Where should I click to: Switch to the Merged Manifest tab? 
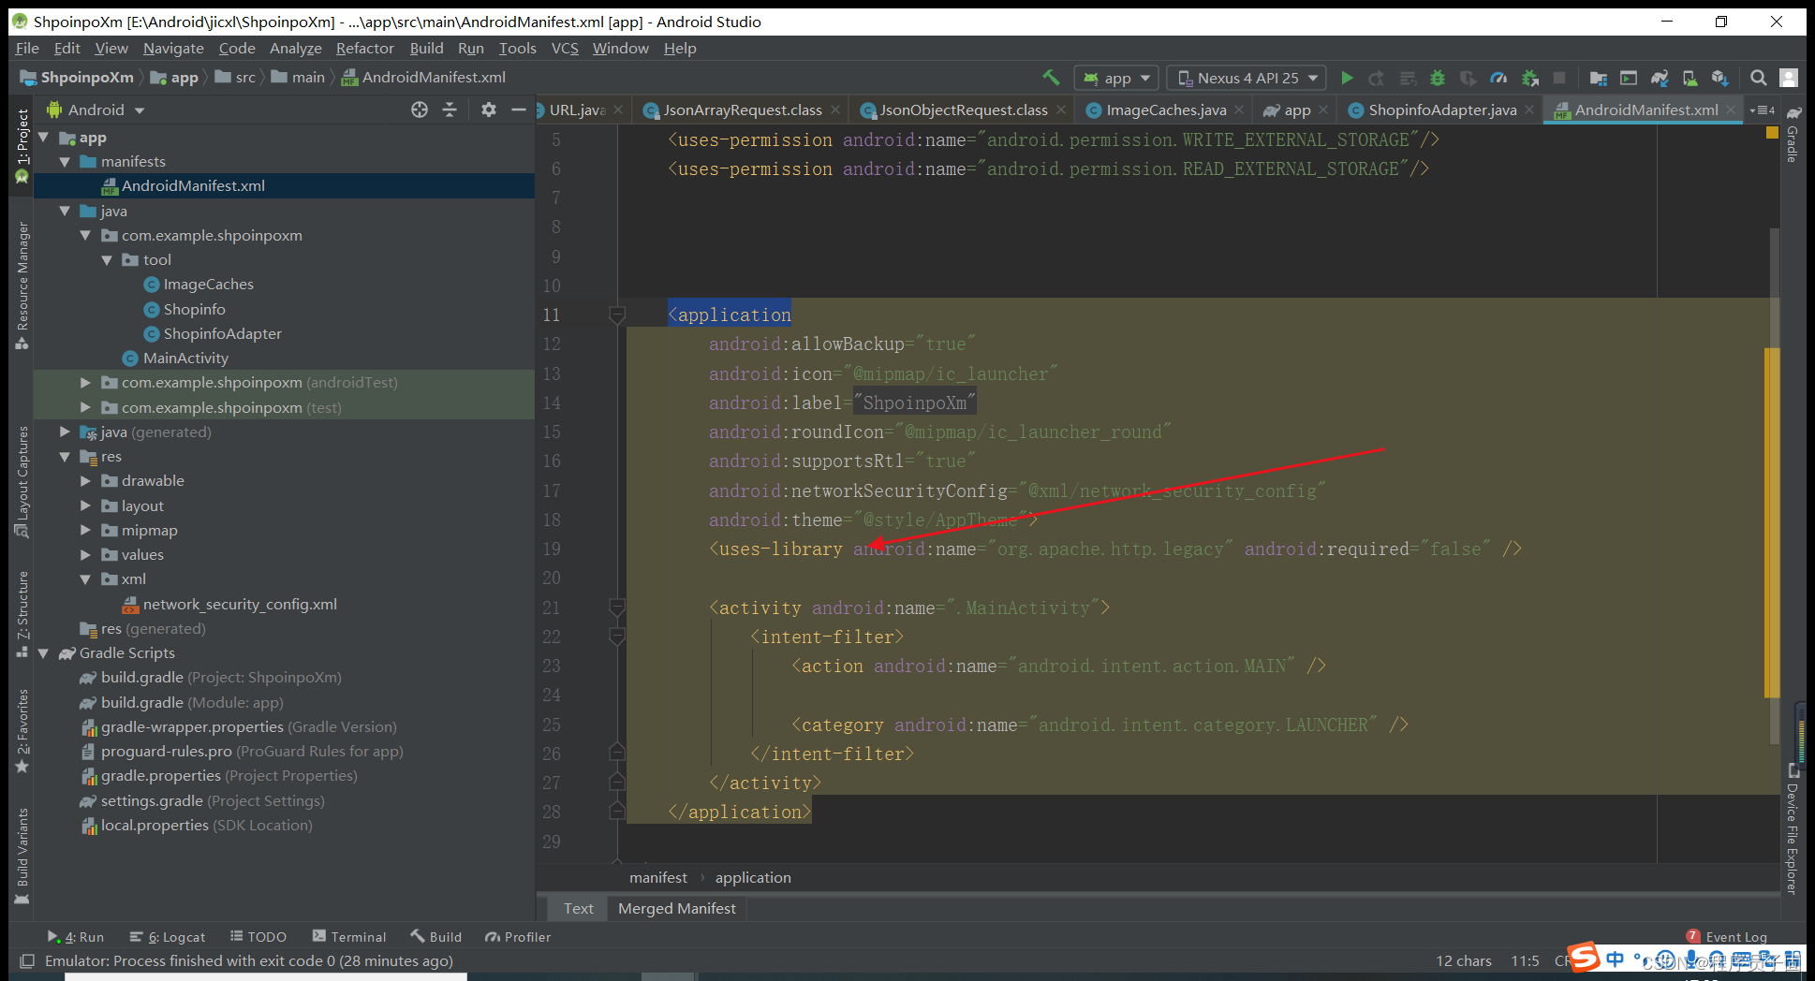click(x=676, y=909)
